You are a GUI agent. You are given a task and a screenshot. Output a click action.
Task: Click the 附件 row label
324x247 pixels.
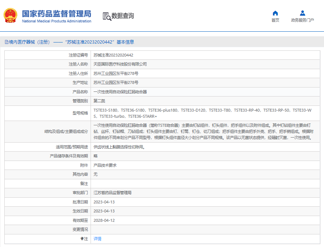point(84,165)
